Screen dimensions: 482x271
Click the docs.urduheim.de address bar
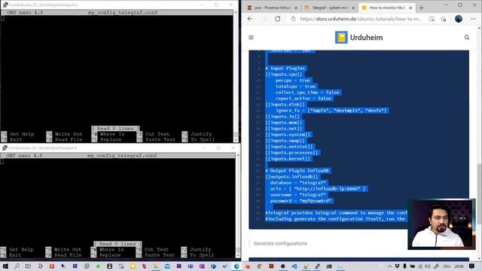point(361,19)
